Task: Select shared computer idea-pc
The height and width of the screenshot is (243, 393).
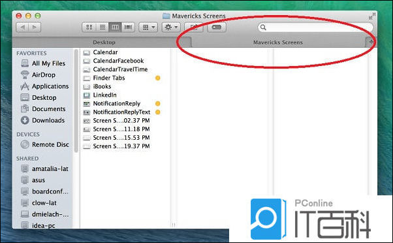Action: [x=43, y=225]
